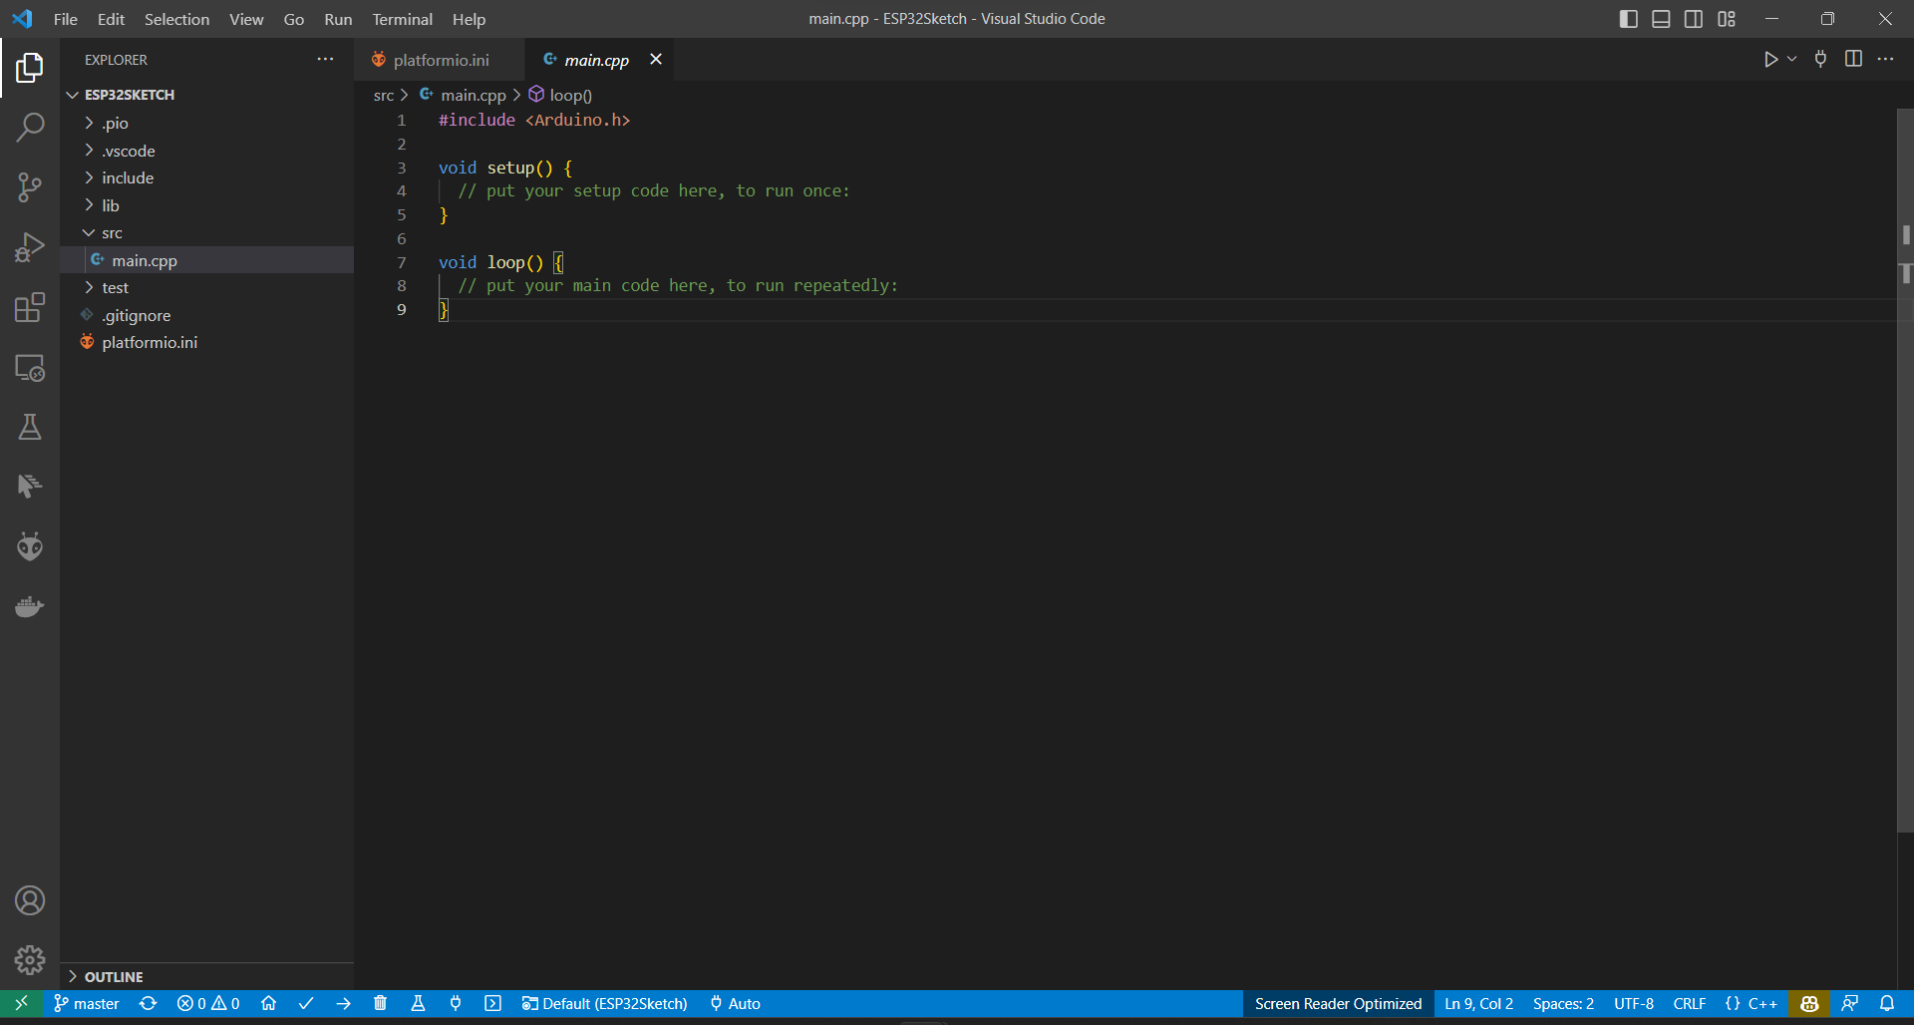Image resolution: width=1914 pixels, height=1025 pixels.
Task: Click errors and warnings count
Action: click(208, 1003)
